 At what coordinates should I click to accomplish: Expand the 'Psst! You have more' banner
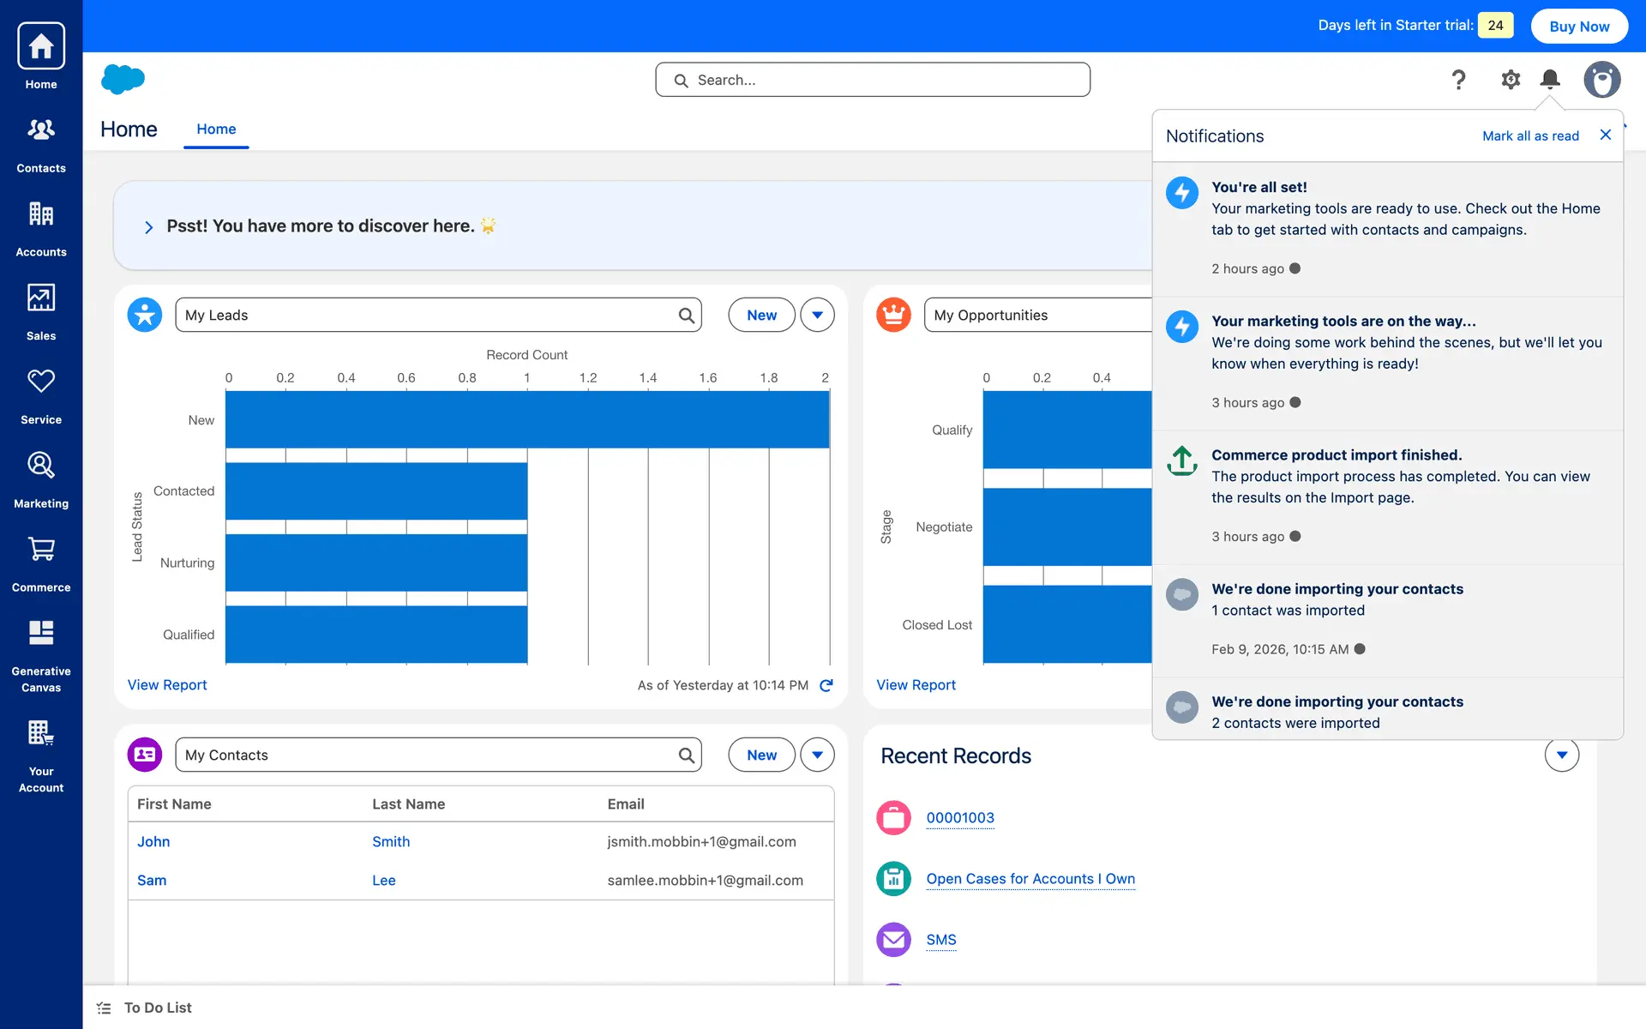148,226
